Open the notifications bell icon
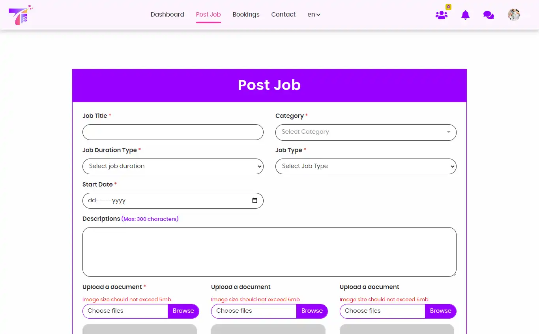This screenshot has width=539, height=334. (x=465, y=15)
